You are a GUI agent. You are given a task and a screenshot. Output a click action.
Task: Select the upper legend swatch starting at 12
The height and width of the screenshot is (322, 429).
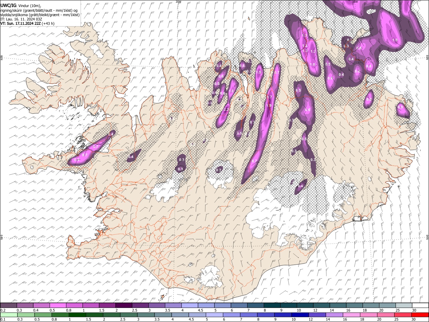click(321, 305)
